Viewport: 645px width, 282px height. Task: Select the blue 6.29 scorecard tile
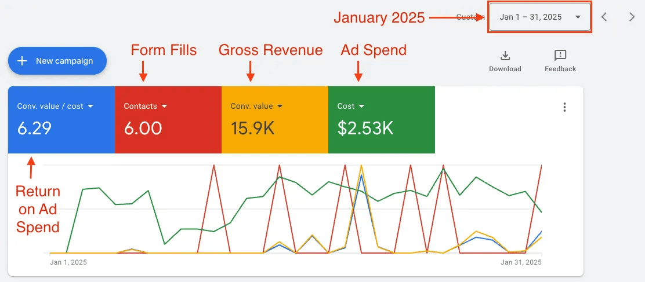[x=61, y=120]
